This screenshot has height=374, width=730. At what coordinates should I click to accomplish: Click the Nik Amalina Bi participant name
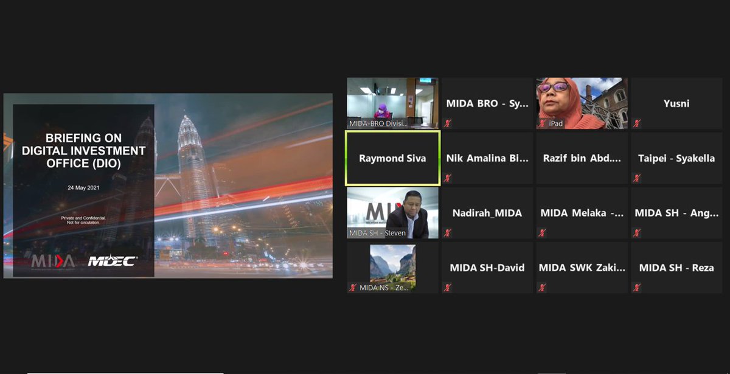pyautogui.click(x=487, y=158)
